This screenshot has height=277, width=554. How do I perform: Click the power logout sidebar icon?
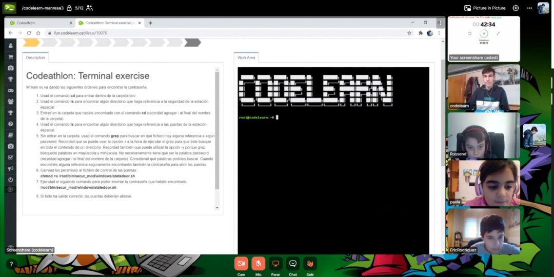tap(11, 180)
